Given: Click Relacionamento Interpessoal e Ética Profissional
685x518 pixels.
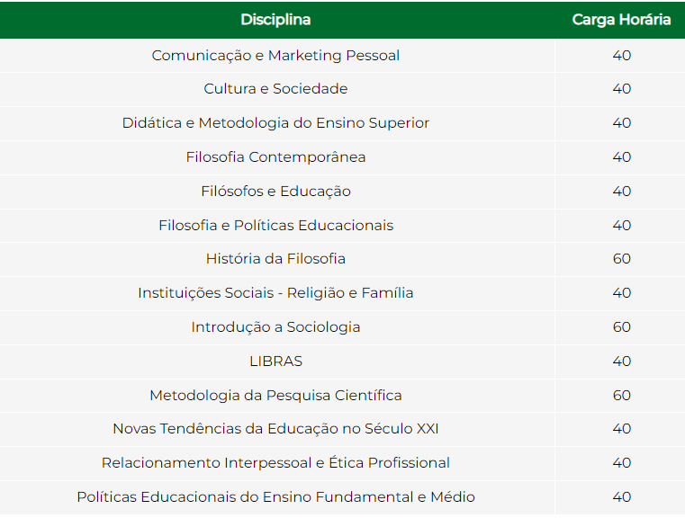Looking at the screenshot, I should 275,462.
